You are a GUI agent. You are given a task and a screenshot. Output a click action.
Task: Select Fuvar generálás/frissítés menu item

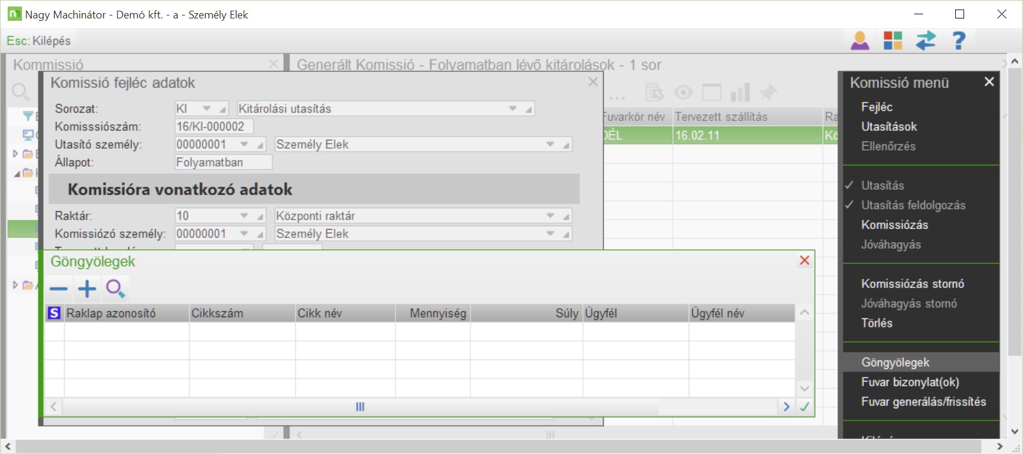[x=924, y=401]
